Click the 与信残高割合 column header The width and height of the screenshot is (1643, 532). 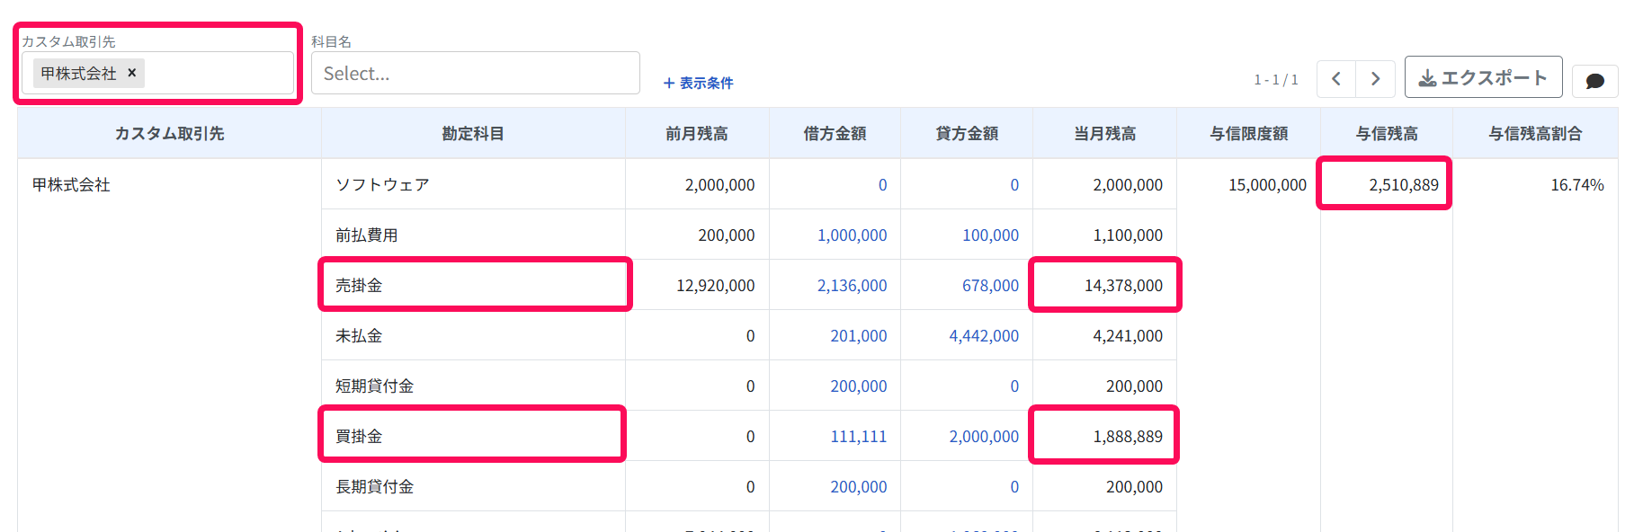click(1535, 133)
